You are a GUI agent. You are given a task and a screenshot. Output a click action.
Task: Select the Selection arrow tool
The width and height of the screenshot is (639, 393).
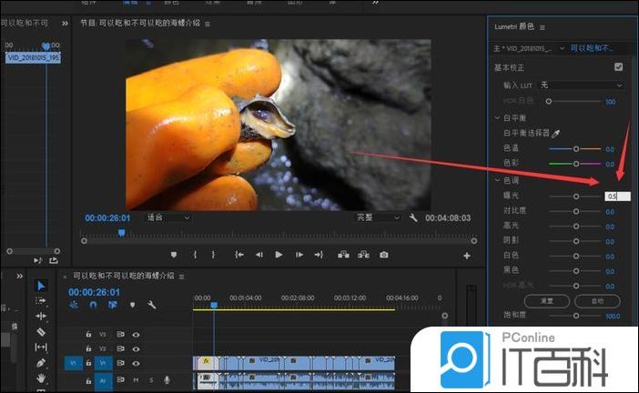pos(41,286)
